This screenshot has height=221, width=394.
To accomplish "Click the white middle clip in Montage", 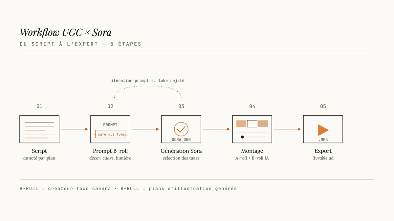I will click(x=252, y=124).
